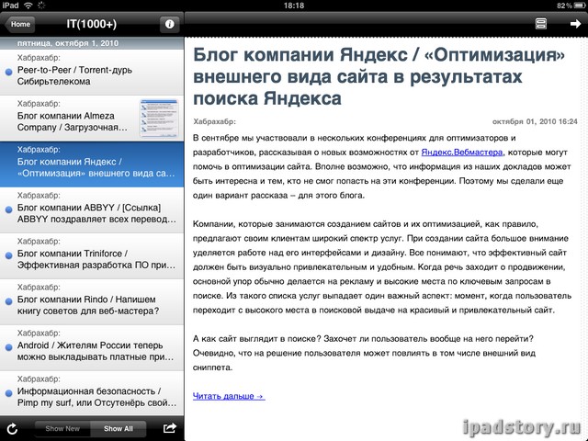Select the highlighted Блог компании Яндекс row
The height and width of the screenshot is (441, 588).
(x=92, y=164)
